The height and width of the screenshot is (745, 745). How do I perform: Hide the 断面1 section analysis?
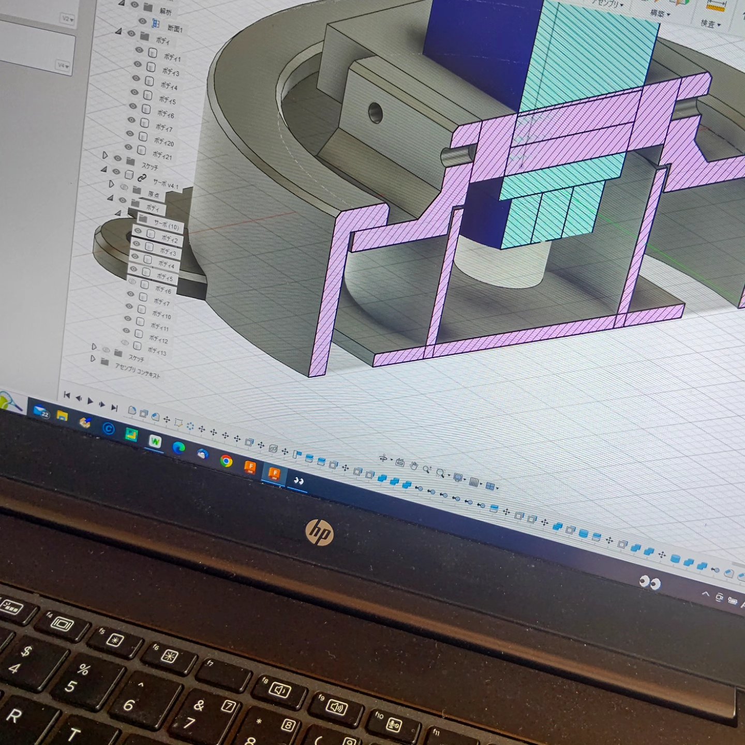[142, 21]
